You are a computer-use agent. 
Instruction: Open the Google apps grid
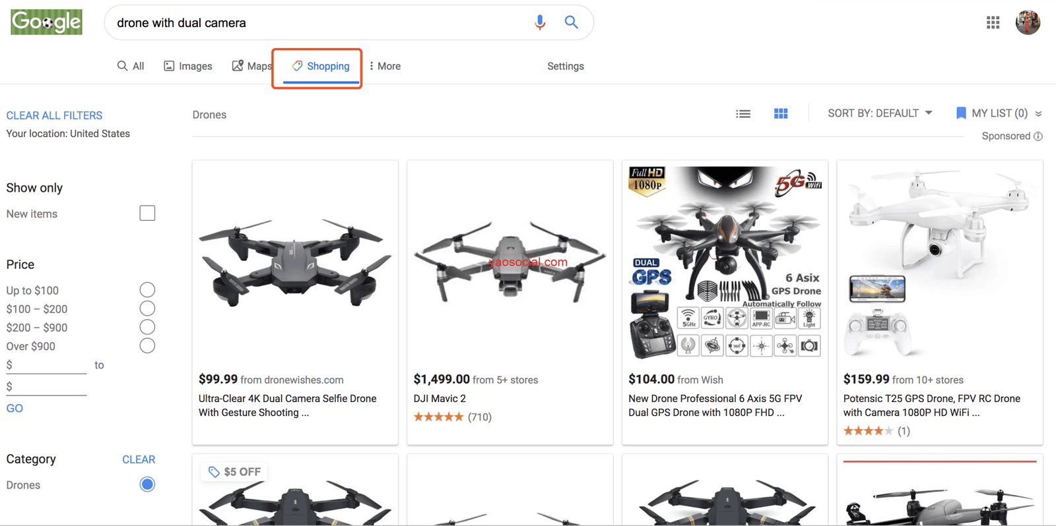[x=993, y=22]
